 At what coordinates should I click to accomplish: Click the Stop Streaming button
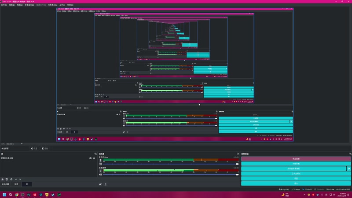coord(296,159)
